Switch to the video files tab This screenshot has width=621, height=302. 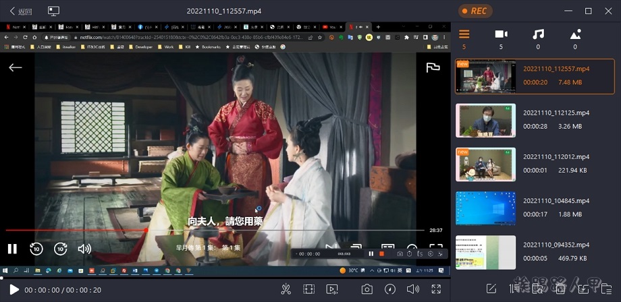pos(501,34)
